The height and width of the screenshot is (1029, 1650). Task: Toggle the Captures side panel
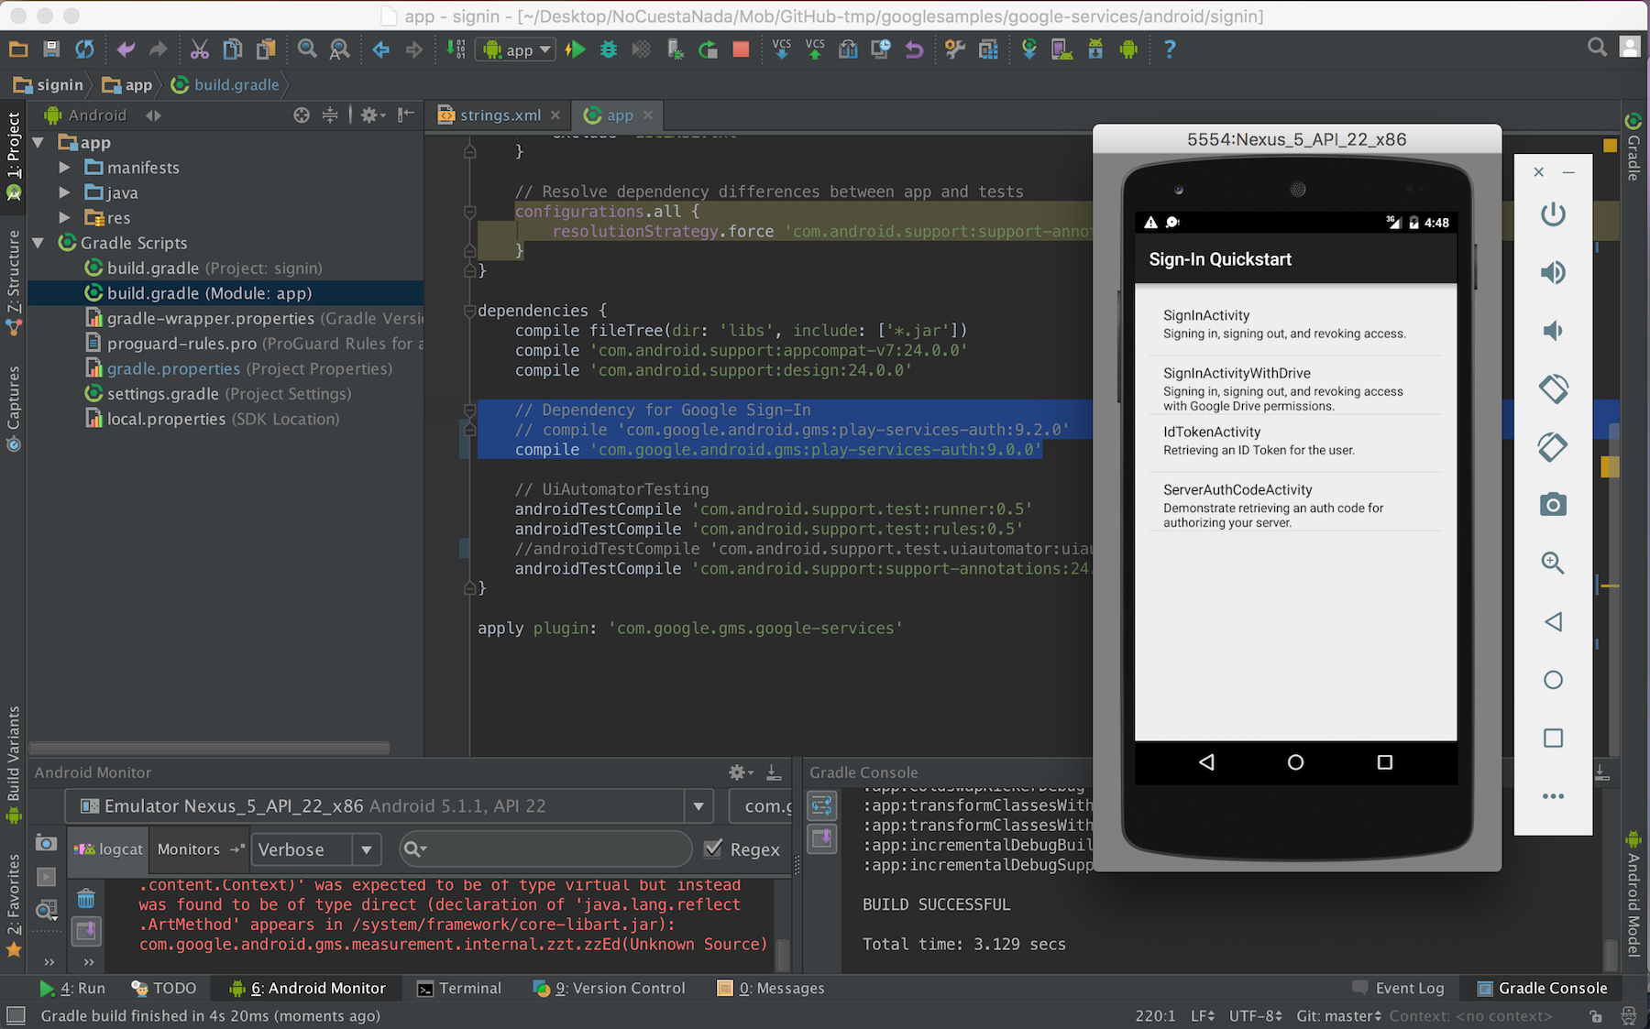point(14,408)
